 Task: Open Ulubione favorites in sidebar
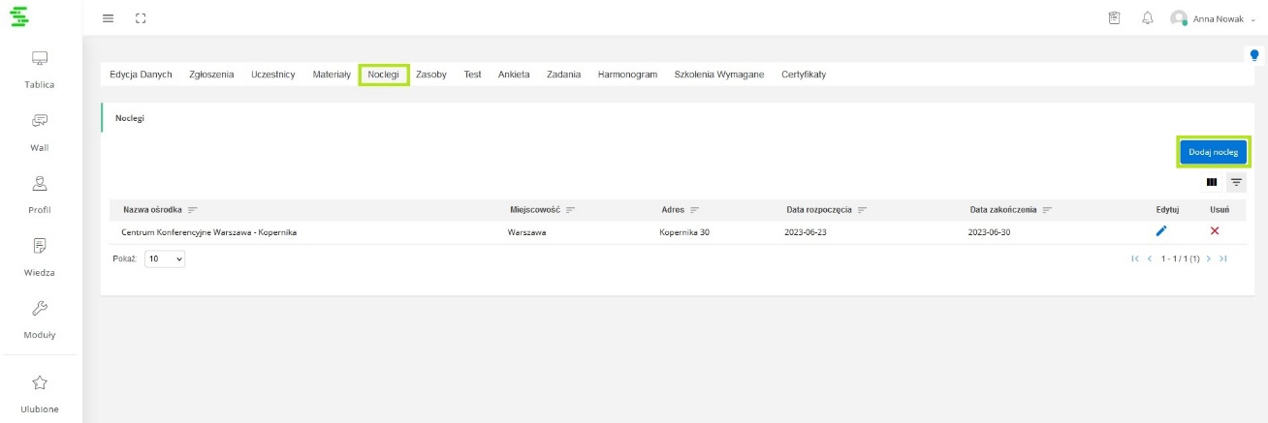pyautogui.click(x=40, y=394)
